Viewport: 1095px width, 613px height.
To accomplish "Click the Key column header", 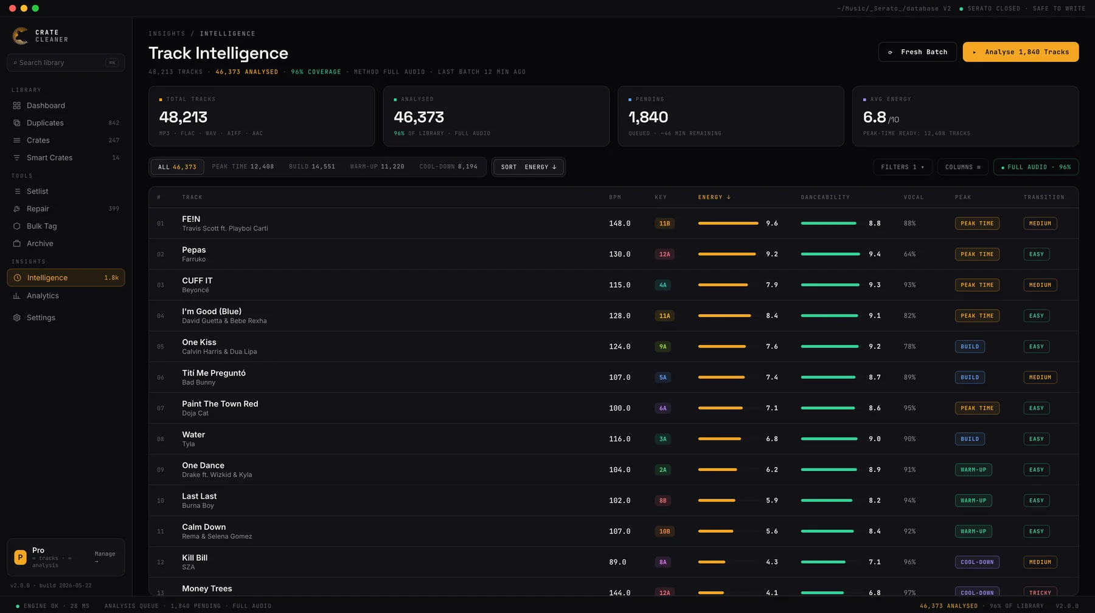I will click(661, 197).
